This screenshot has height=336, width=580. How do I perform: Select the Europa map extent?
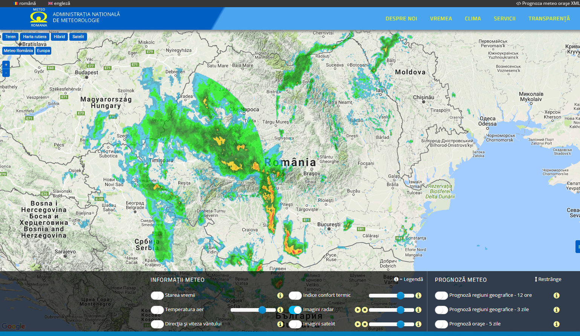click(x=43, y=51)
